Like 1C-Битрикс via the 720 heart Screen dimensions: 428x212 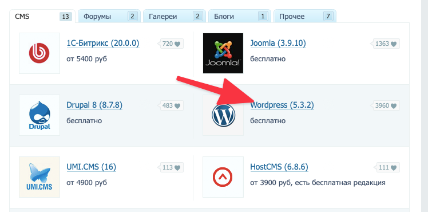pos(177,44)
